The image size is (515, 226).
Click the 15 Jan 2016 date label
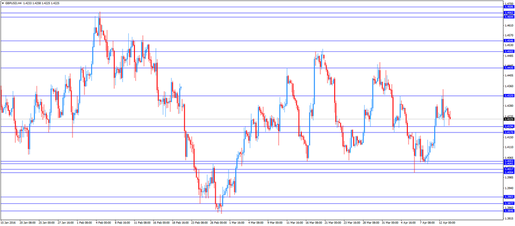coord(8,222)
